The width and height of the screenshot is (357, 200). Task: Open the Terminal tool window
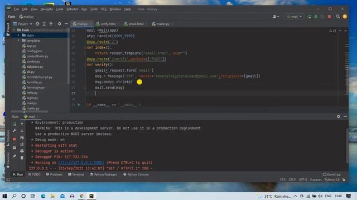76,174
